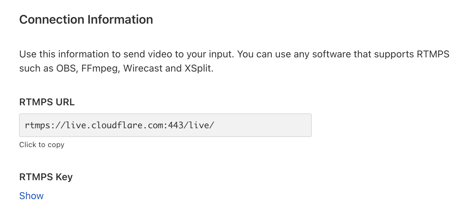Click the RTMPS URL section label
The width and height of the screenshot is (469, 218).
point(47,102)
